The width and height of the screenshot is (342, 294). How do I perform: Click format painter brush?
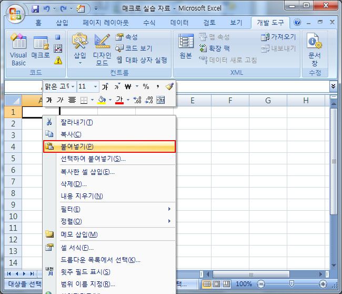tap(169, 86)
